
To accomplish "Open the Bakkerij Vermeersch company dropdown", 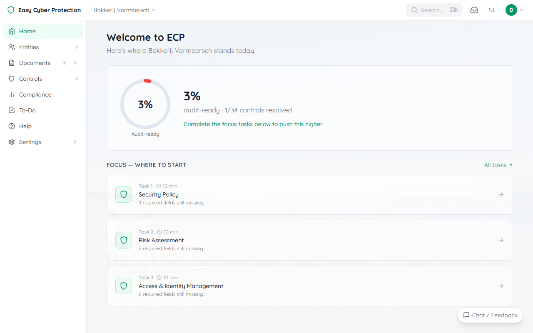I will (x=122, y=10).
